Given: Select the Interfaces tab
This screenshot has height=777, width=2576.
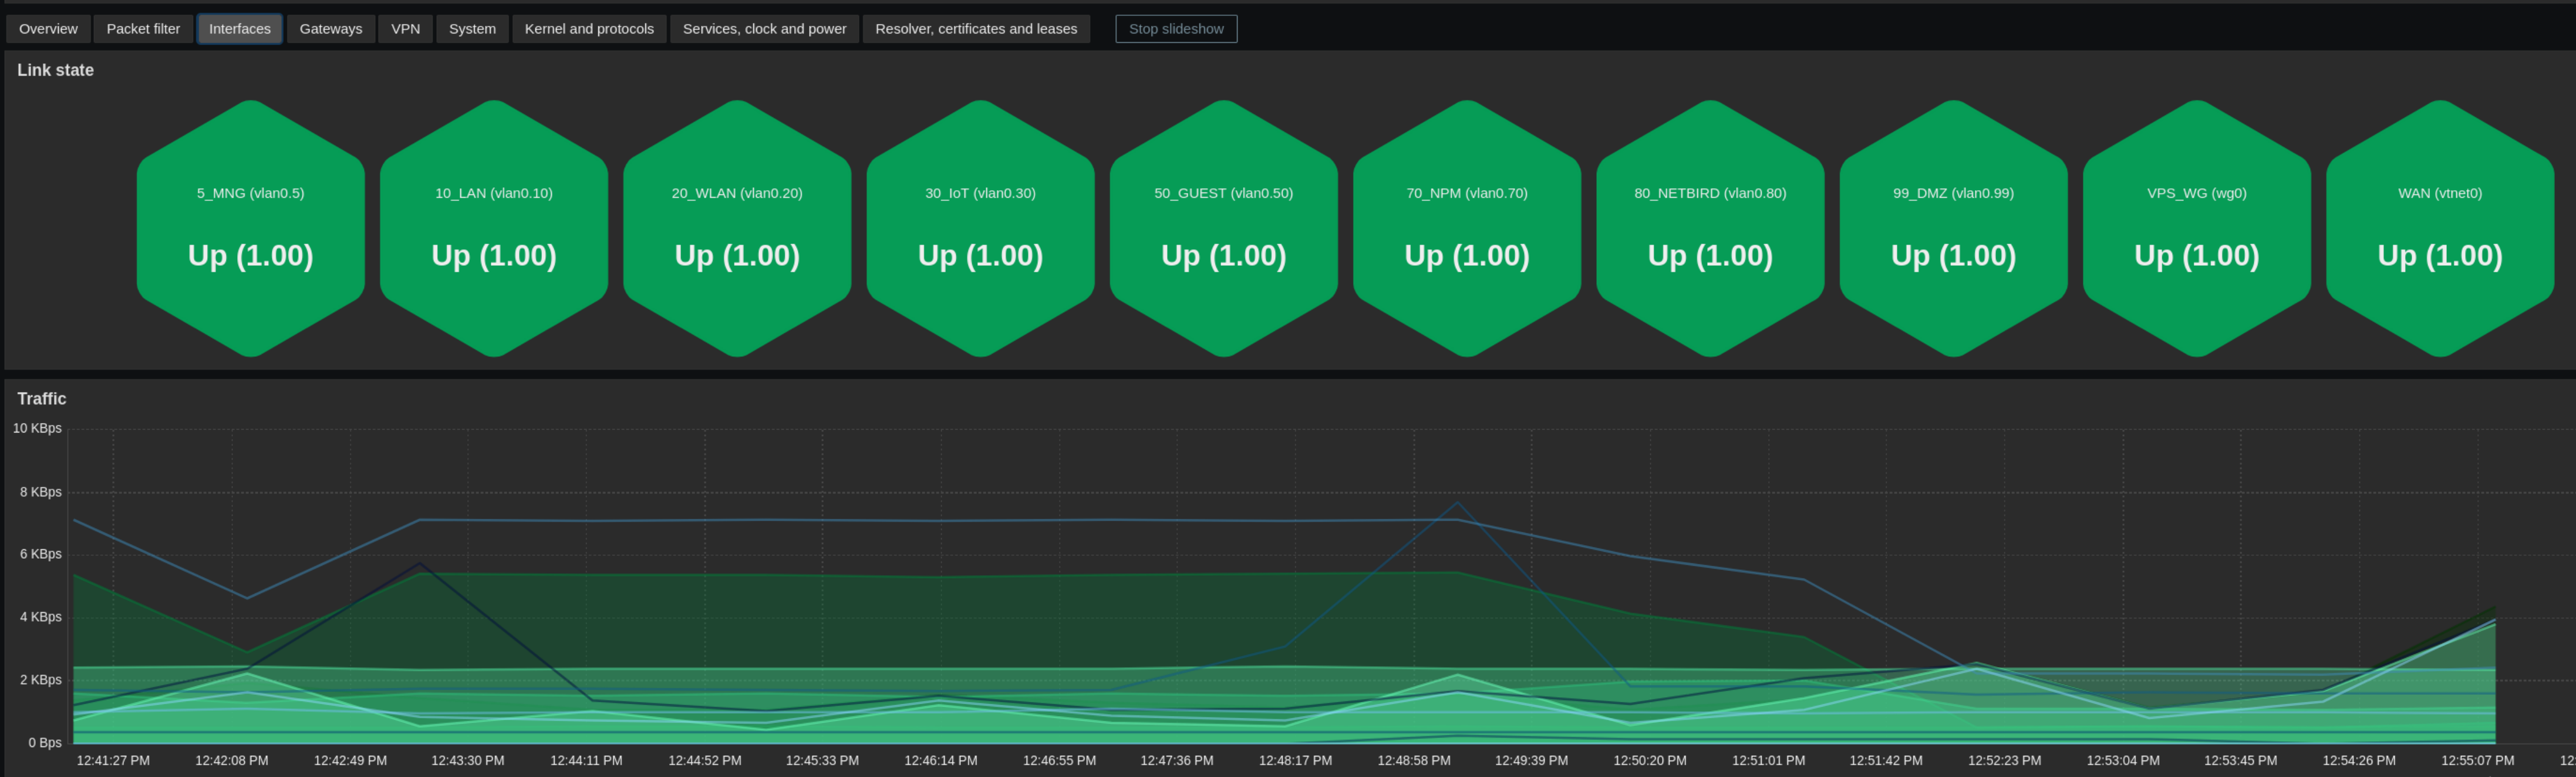Looking at the screenshot, I should pos(240,29).
